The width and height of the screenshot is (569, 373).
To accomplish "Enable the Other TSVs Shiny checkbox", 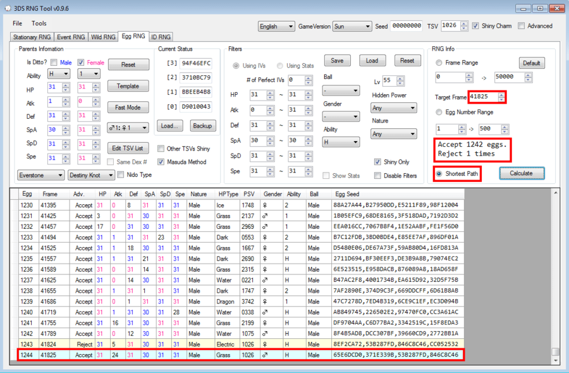I will 161,149.
